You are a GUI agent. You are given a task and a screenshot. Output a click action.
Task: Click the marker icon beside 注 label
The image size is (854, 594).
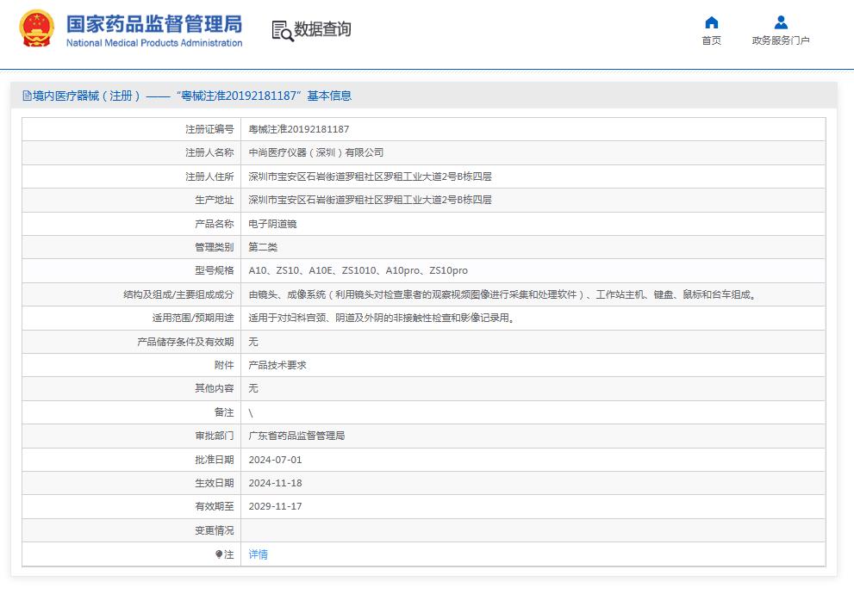219,554
